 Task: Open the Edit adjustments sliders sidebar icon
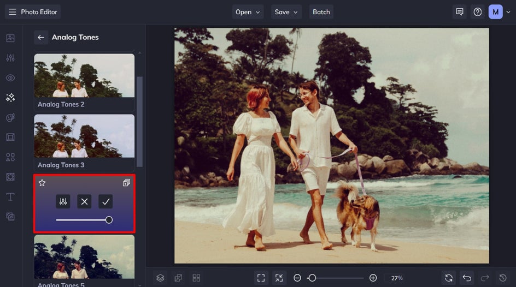[10, 58]
